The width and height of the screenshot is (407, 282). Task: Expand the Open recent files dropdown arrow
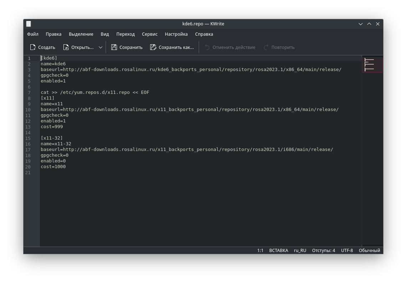point(101,47)
